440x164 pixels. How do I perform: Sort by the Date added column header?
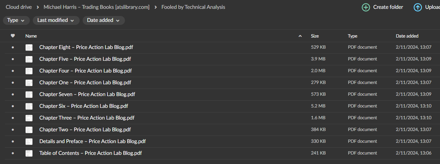[407, 36]
